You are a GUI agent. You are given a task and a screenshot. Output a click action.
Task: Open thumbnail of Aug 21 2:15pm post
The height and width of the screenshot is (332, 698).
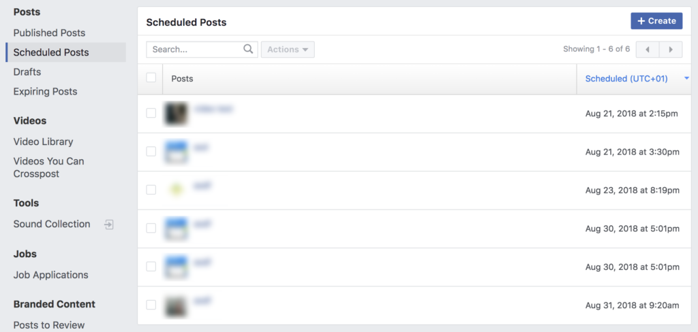[x=176, y=114]
